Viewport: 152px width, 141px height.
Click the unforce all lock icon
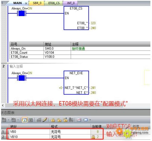pos(65,120)
